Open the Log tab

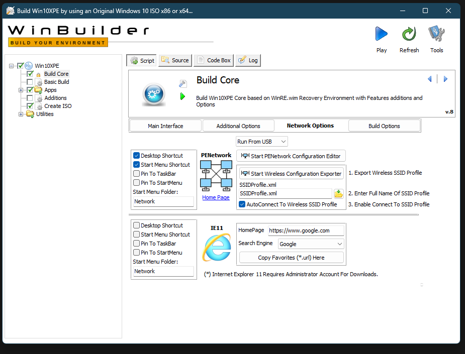pyautogui.click(x=248, y=60)
